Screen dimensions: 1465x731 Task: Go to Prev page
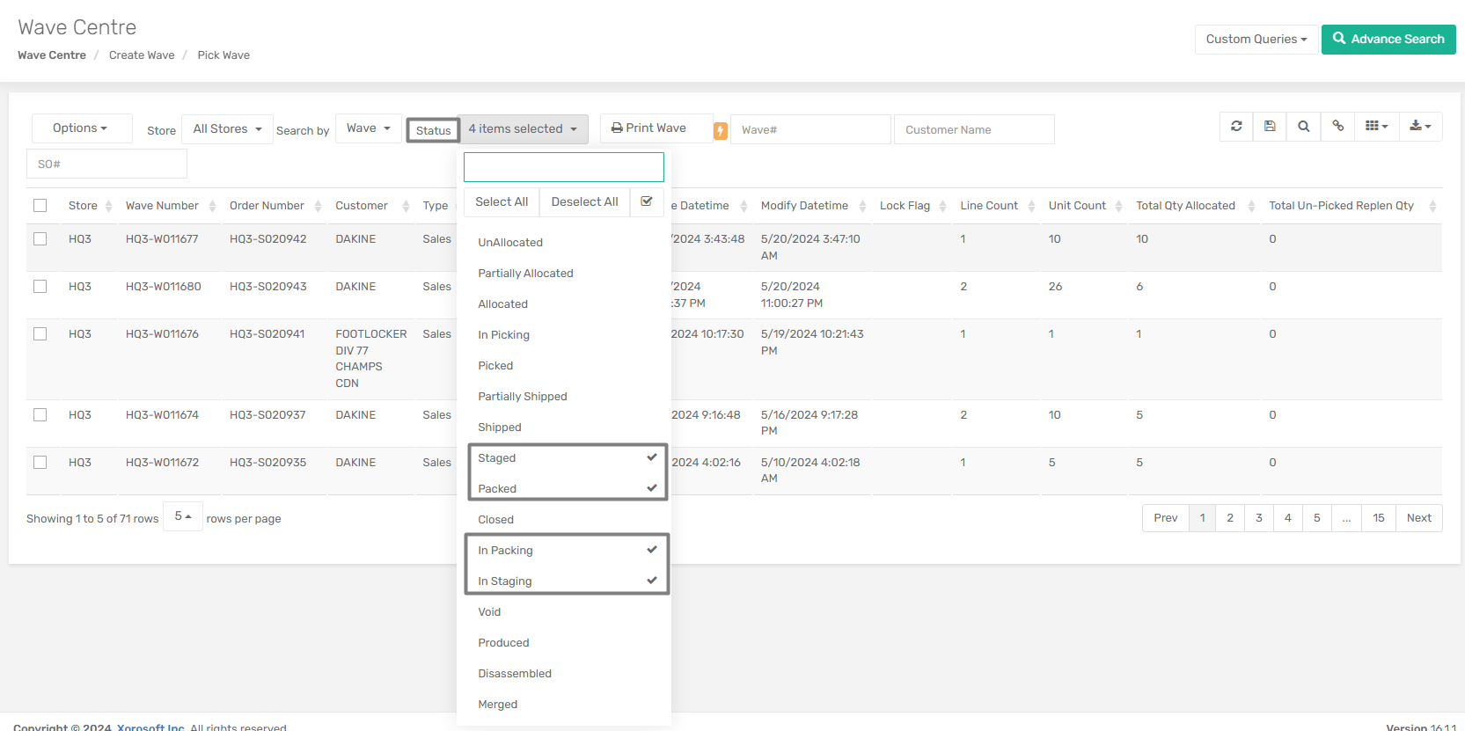tap(1166, 517)
